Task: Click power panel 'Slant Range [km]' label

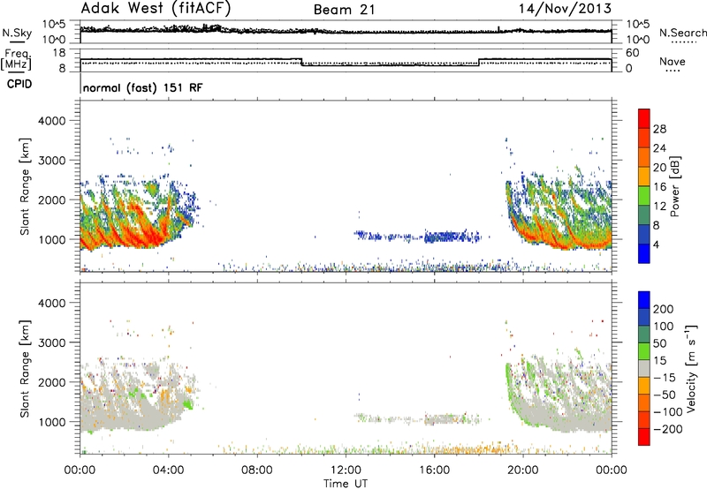Action: [x=25, y=186]
